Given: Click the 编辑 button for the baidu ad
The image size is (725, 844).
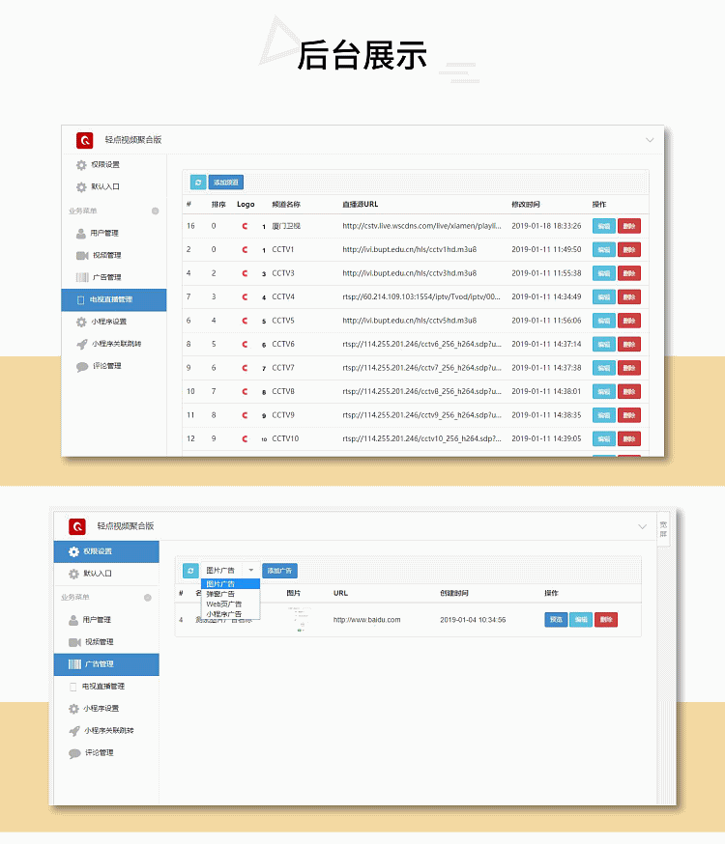Looking at the screenshot, I should point(581,620).
